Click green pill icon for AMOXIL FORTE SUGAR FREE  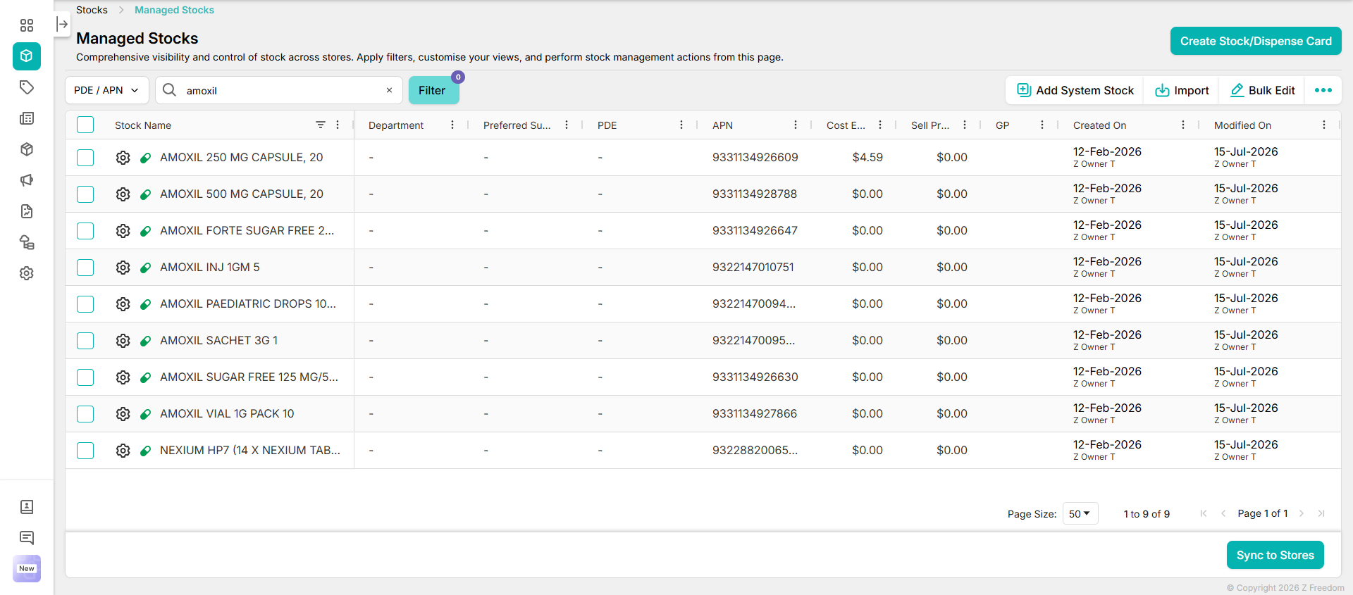pos(146,231)
